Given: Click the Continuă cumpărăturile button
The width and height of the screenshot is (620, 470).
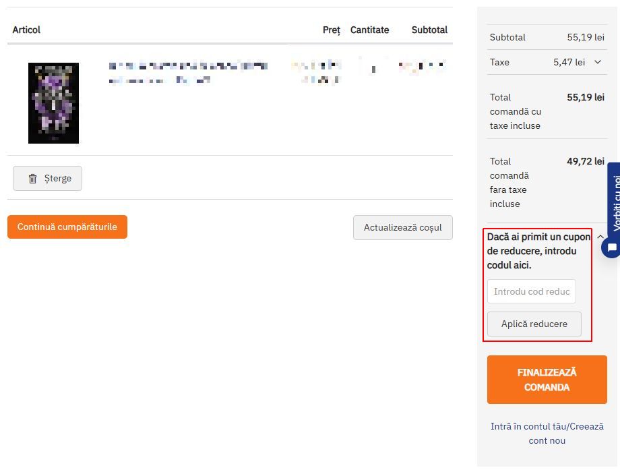Looking at the screenshot, I should [x=67, y=227].
